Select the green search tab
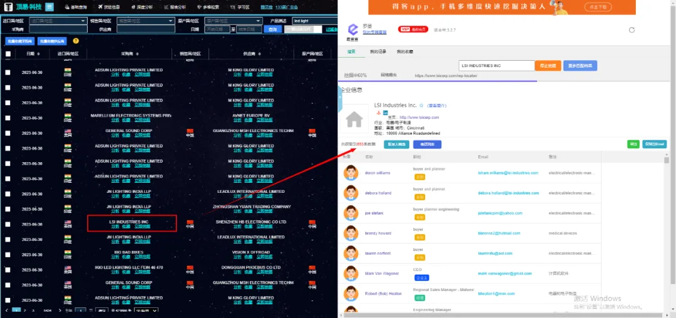676x318 pixels. point(351,52)
